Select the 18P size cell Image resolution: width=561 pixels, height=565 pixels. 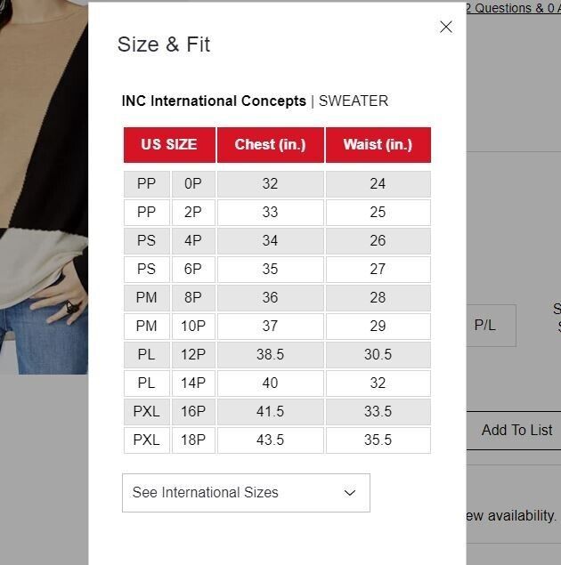193,440
